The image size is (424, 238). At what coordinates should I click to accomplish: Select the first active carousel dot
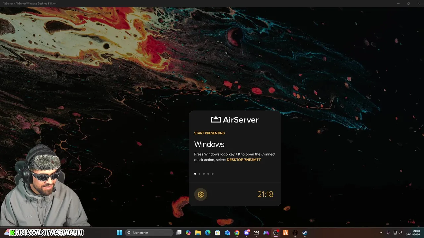[195, 174]
